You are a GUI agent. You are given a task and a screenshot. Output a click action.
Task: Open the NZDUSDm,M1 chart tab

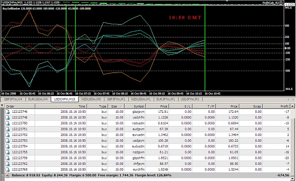(141, 99)
